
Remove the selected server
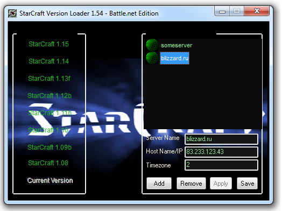tap(191, 184)
